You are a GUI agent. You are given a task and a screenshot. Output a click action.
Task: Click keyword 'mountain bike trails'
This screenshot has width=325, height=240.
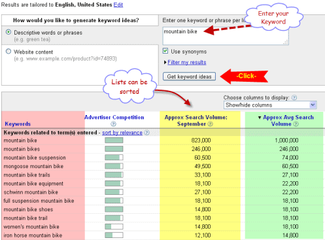(27, 175)
